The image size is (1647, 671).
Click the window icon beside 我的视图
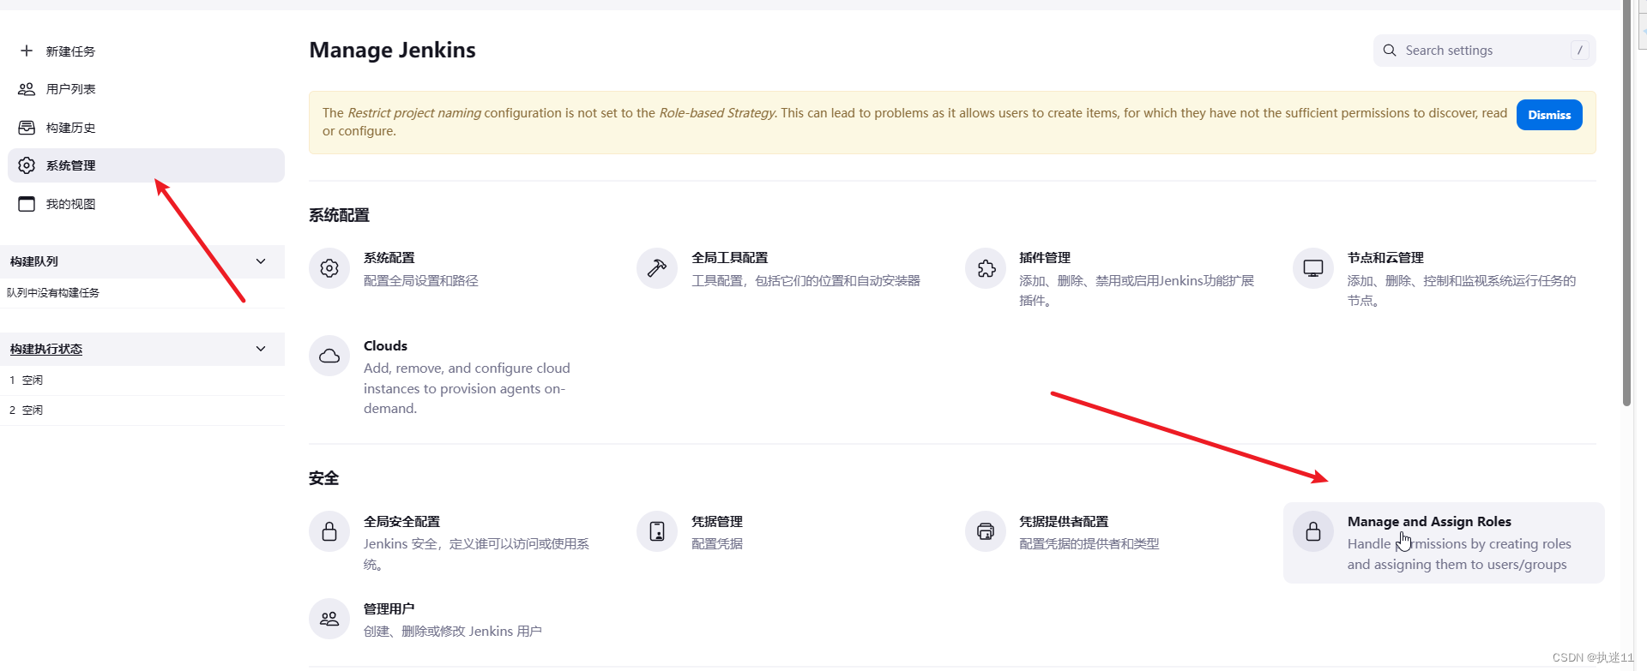point(27,204)
